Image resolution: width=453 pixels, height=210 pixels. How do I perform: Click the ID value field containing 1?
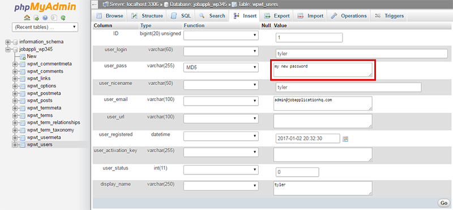point(309,38)
